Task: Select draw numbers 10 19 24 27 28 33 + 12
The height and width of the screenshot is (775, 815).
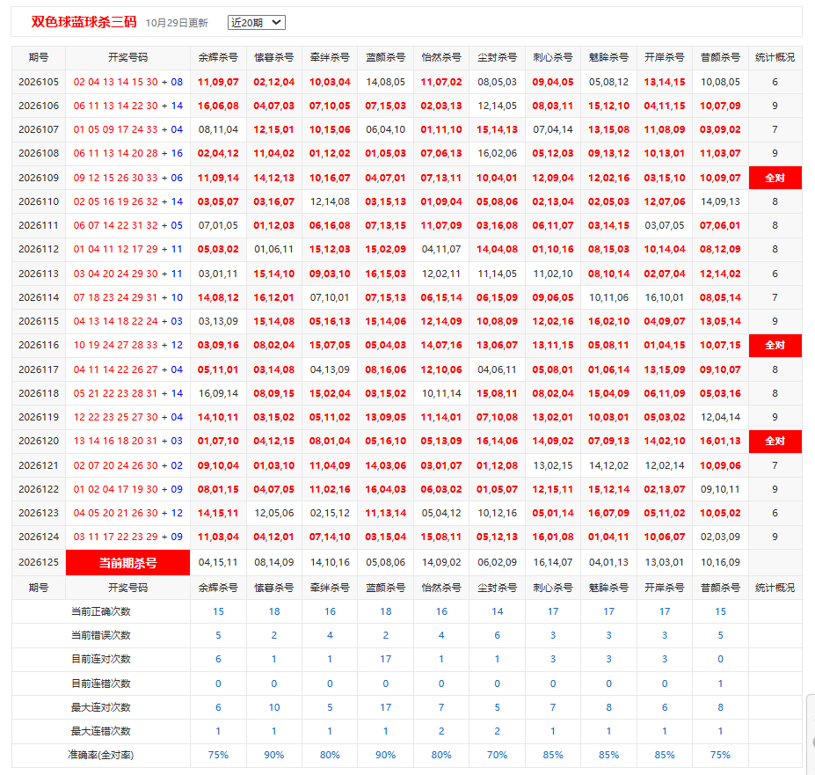Action: [x=127, y=345]
